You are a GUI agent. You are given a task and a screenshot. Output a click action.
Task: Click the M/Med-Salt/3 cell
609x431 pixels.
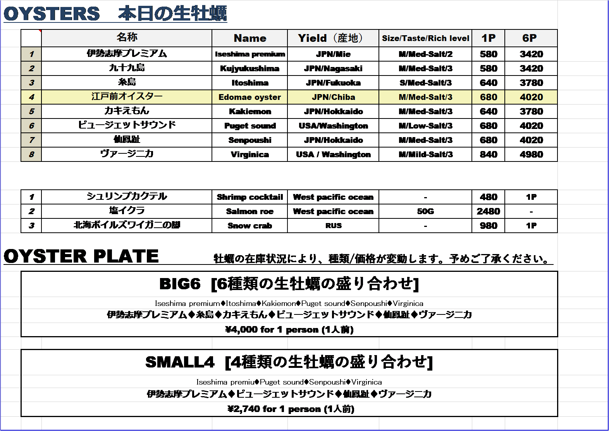click(425, 97)
